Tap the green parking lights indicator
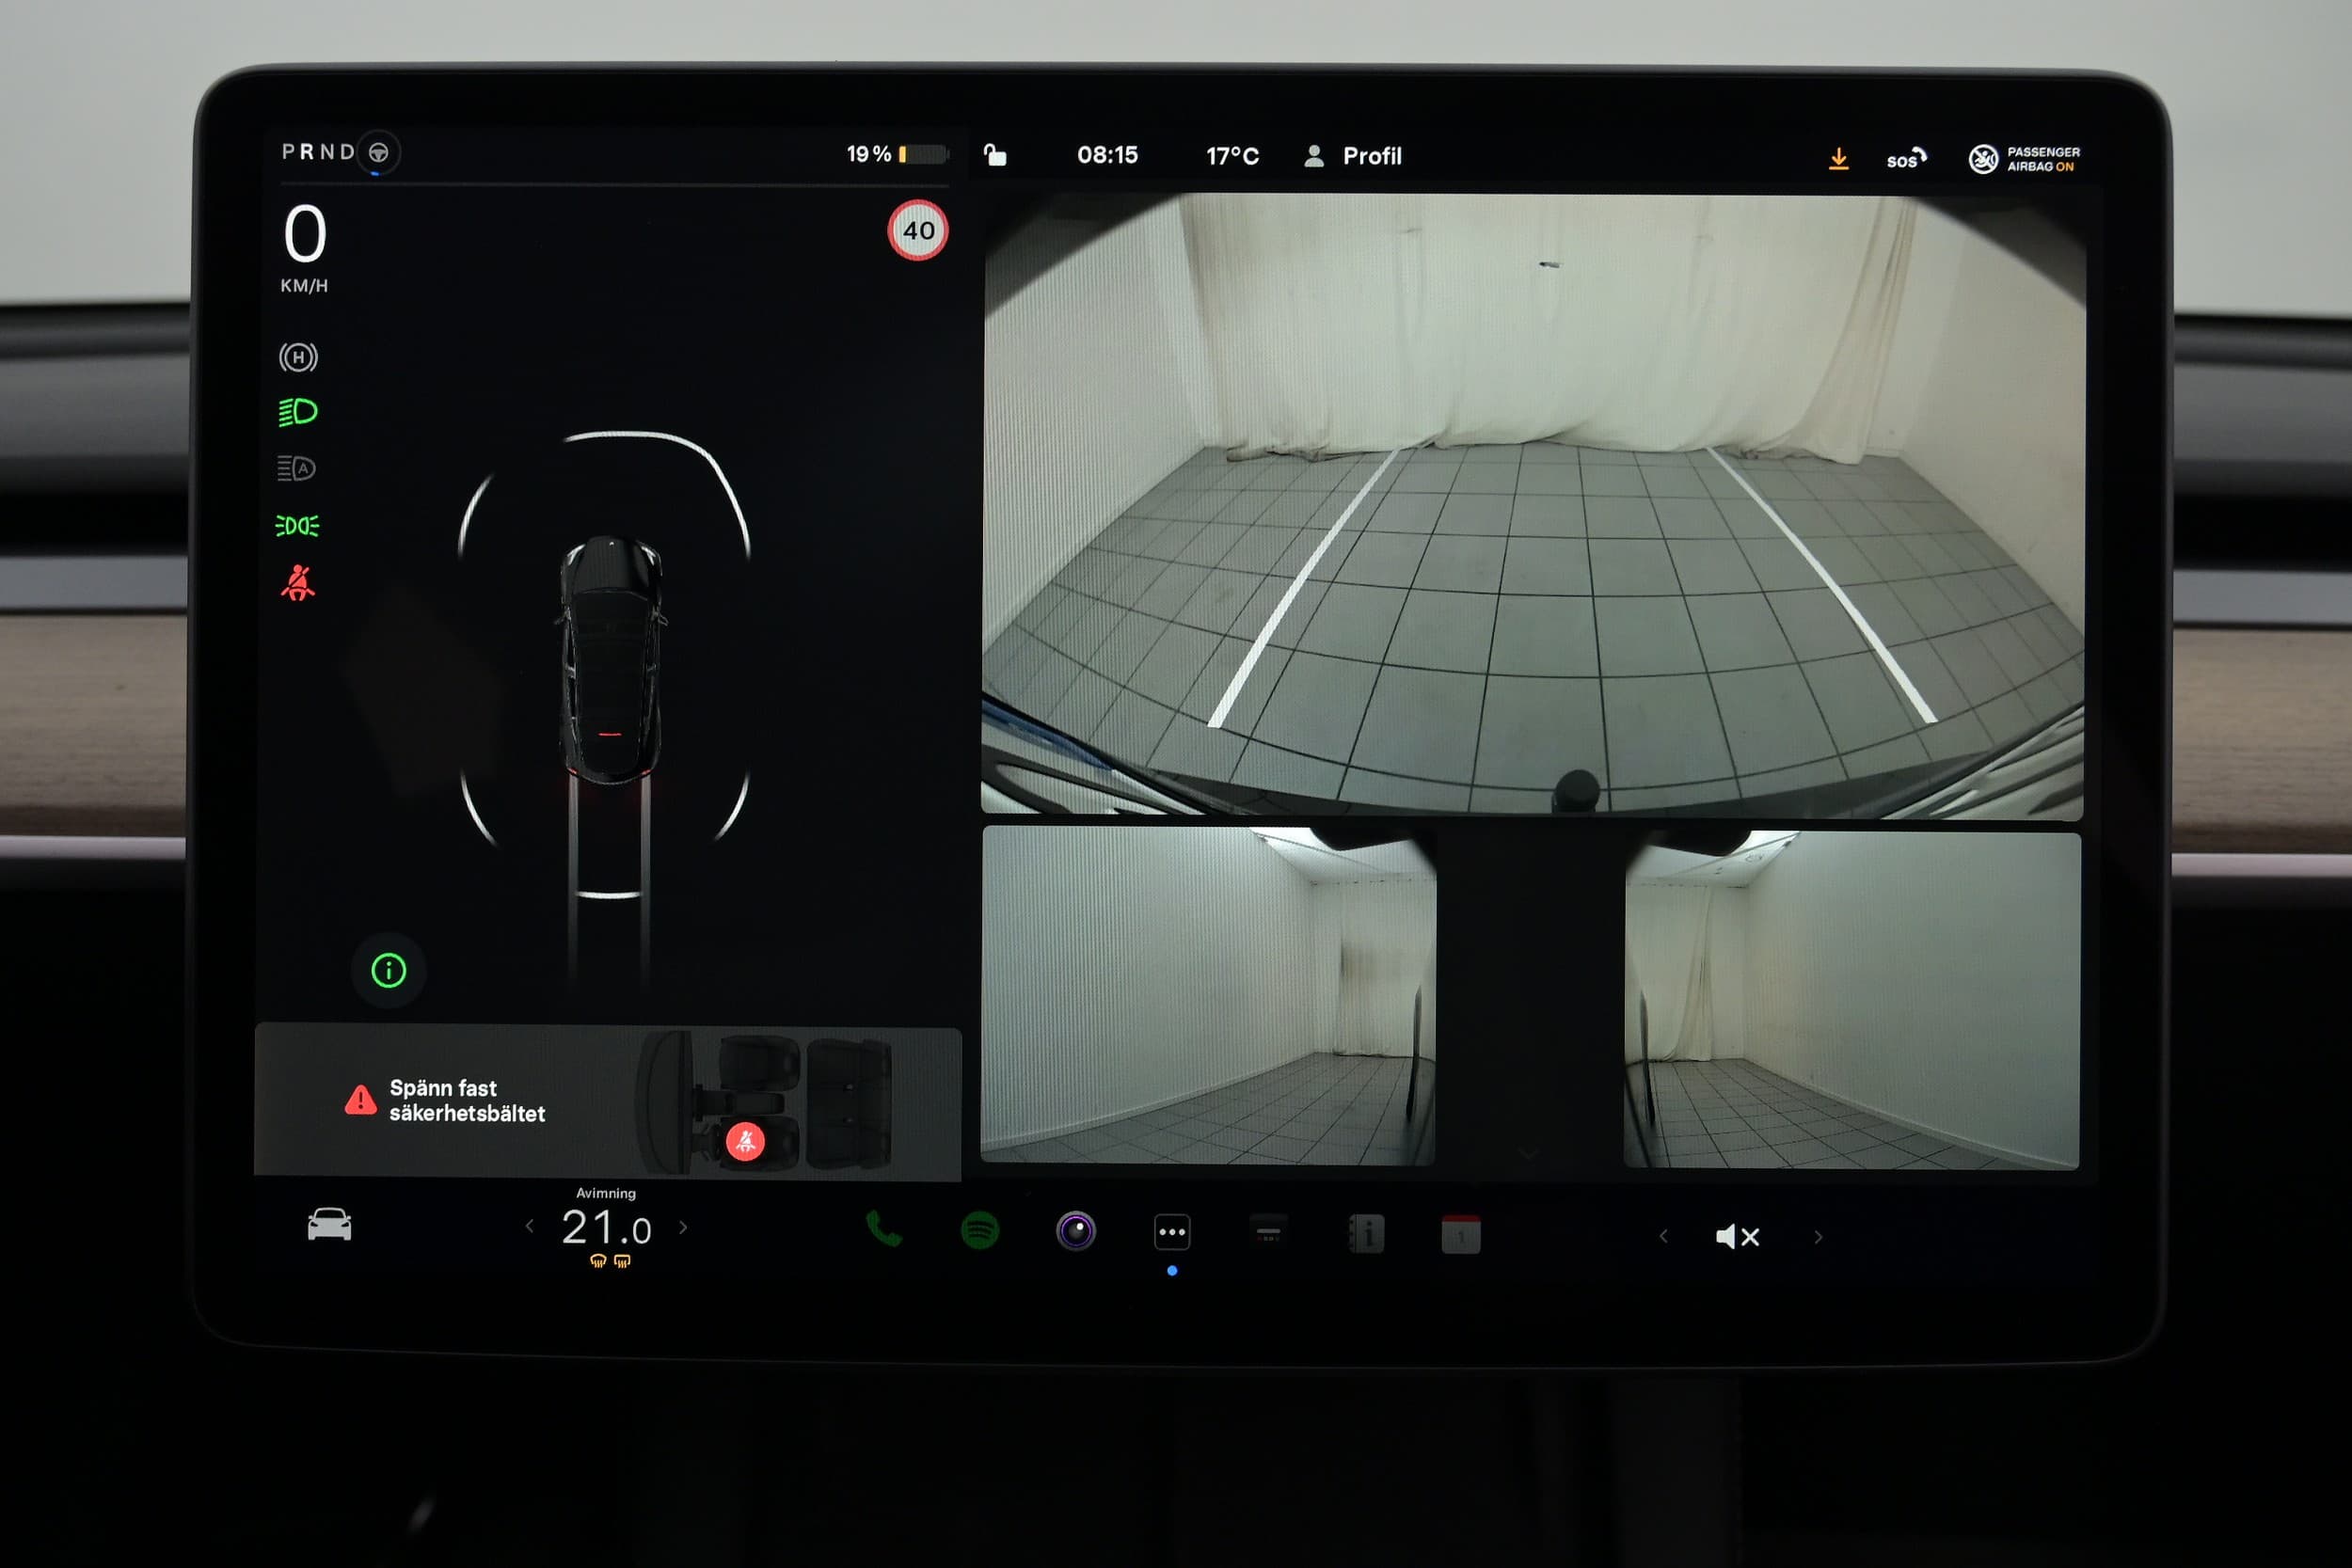This screenshot has width=2352, height=1568. point(297,525)
